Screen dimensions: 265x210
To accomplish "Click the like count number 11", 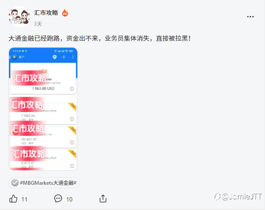I will point(24,199).
